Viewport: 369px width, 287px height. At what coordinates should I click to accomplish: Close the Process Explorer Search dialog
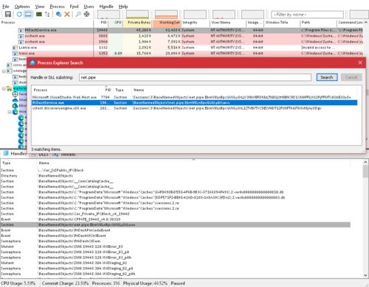coord(360,63)
